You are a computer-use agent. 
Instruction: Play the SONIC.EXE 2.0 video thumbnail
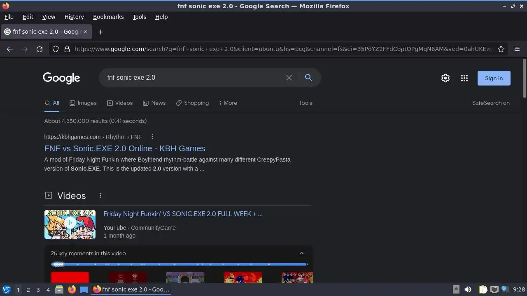[x=70, y=224]
